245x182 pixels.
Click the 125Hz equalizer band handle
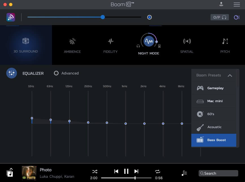pos(70,121)
